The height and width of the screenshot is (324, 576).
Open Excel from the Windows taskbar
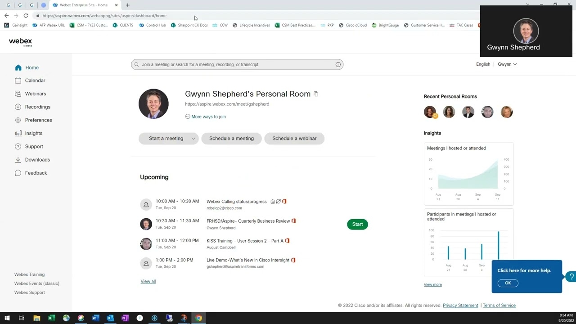point(51,318)
